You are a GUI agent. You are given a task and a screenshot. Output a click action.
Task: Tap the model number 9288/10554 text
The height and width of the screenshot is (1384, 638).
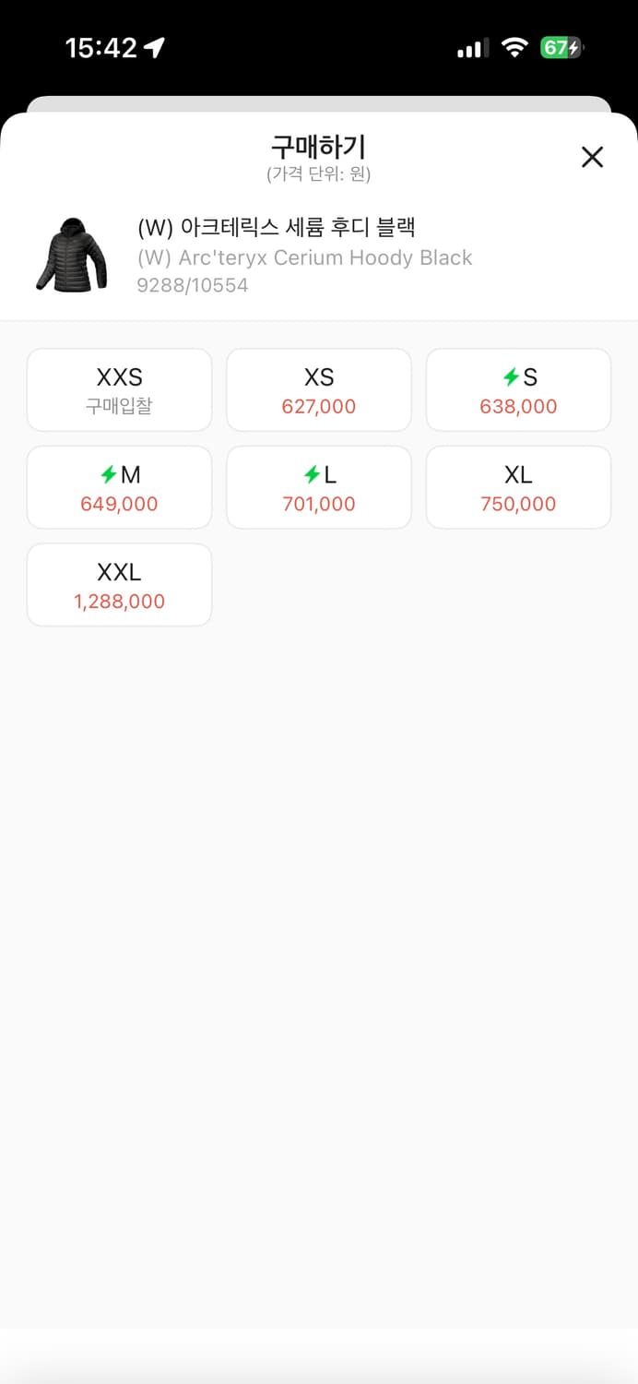[194, 284]
